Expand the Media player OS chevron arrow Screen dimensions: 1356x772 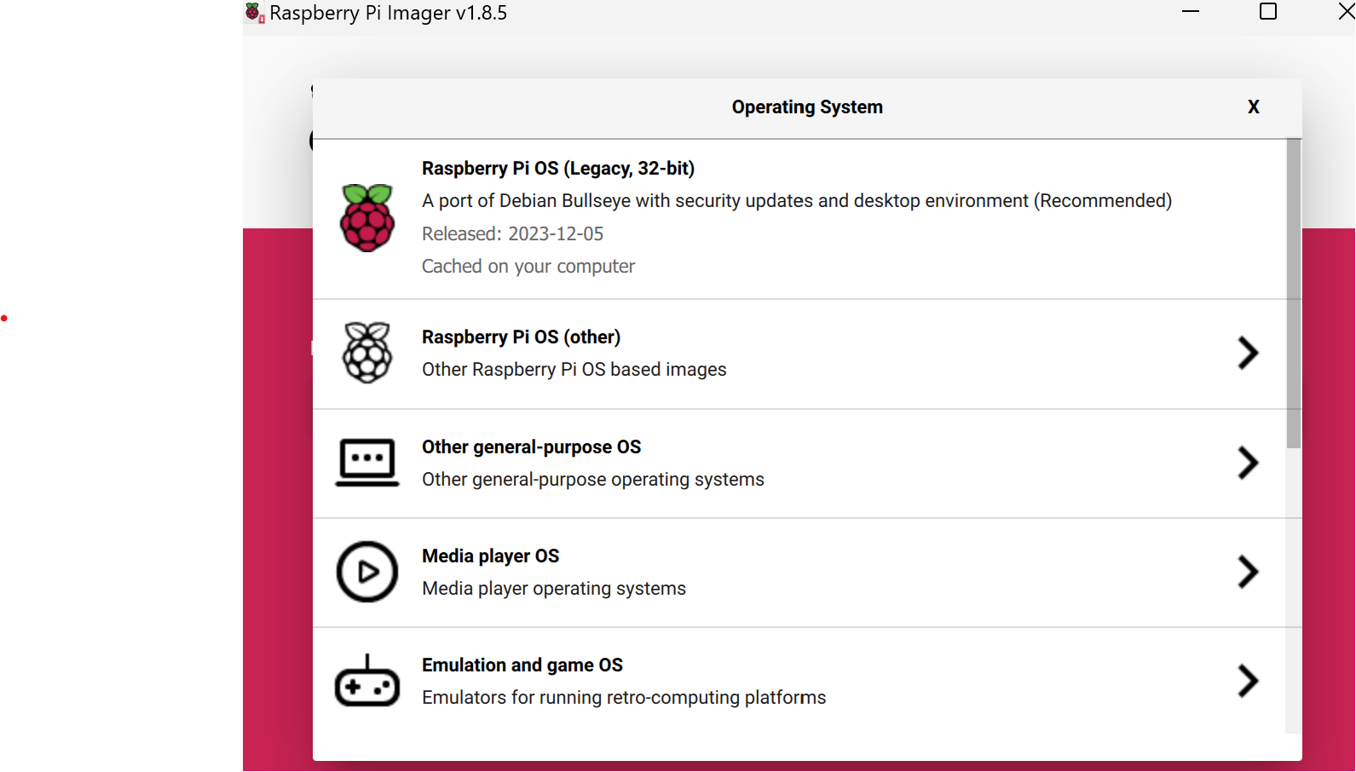click(1248, 572)
